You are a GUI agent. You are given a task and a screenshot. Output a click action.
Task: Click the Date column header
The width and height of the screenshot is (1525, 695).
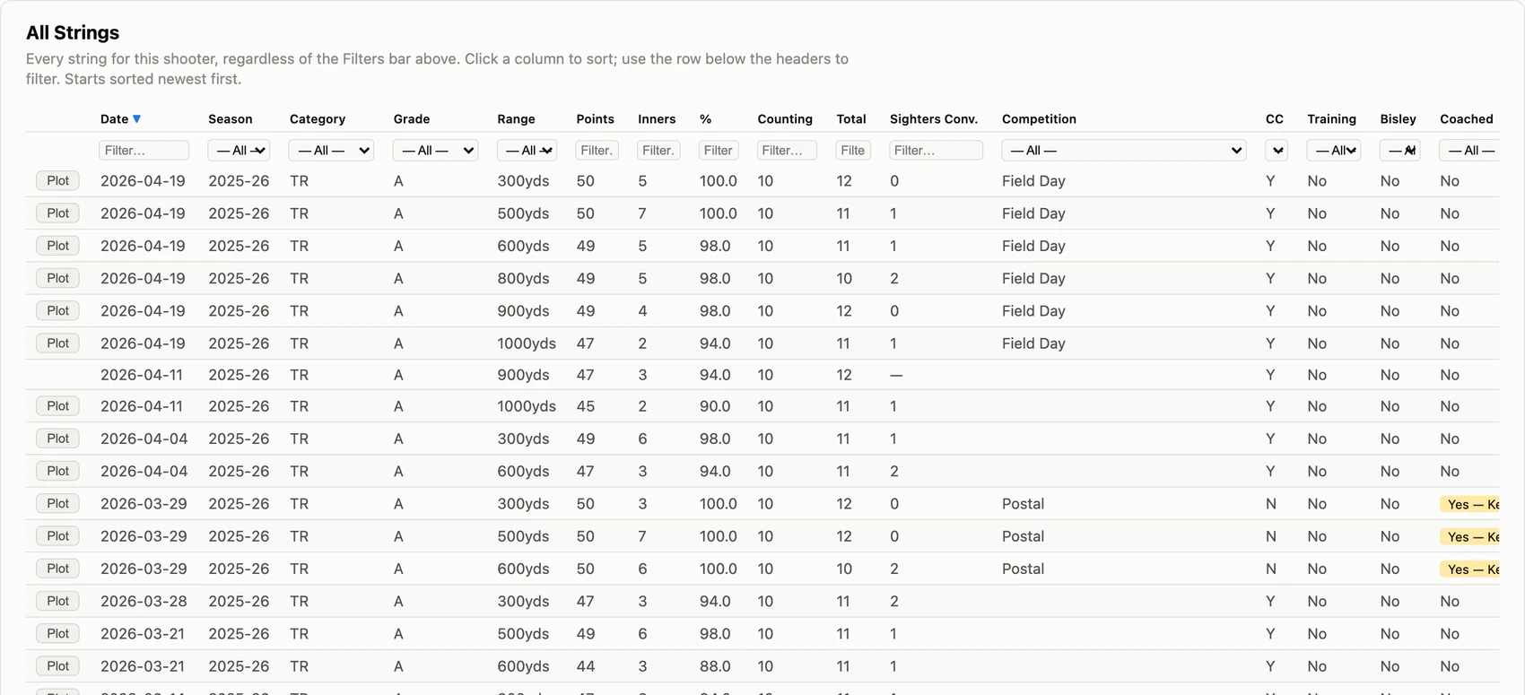(x=115, y=119)
